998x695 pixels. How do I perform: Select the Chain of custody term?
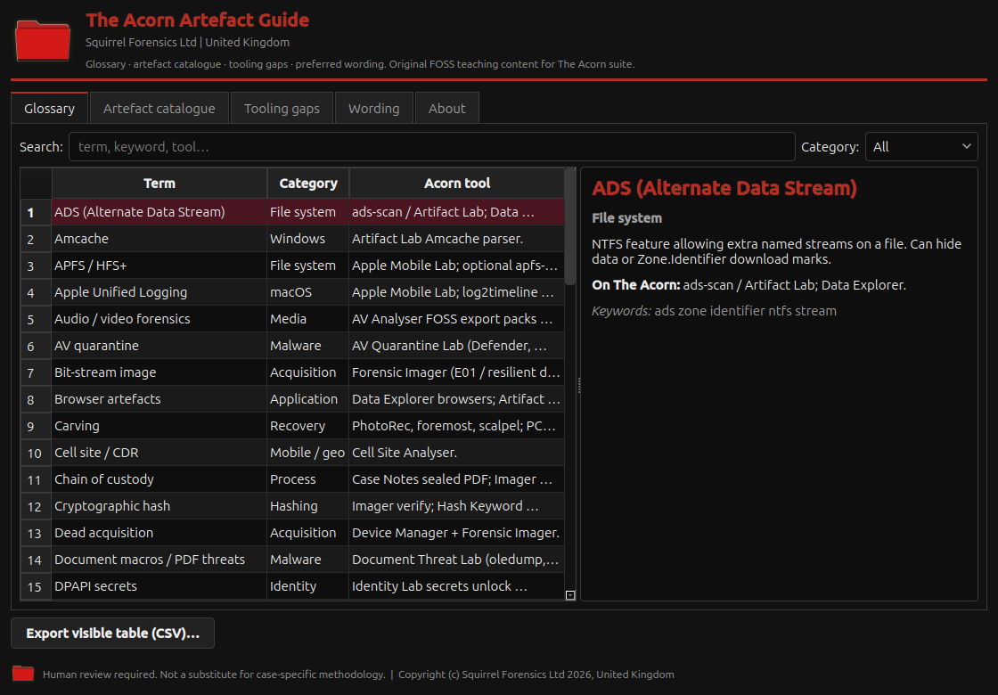pos(160,479)
